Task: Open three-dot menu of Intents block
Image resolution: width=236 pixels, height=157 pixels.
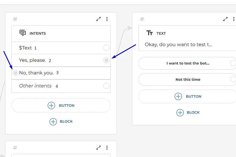Action: tap(107, 19)
